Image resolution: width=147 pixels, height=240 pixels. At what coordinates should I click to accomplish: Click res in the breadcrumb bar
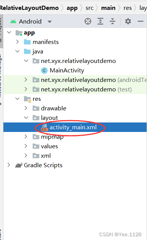pos(128,8)
